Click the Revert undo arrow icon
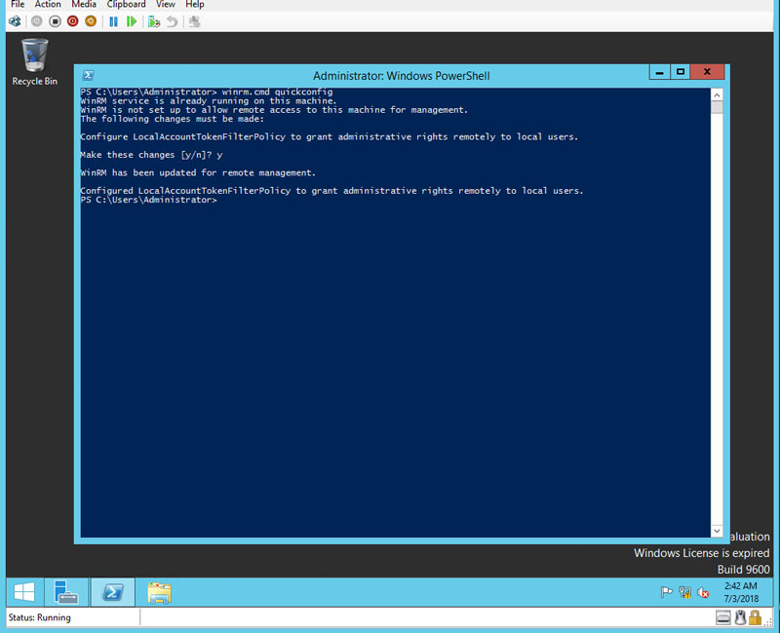Image resolution: width=780 pixels, height=633 pixels. (x=173, y=20)
